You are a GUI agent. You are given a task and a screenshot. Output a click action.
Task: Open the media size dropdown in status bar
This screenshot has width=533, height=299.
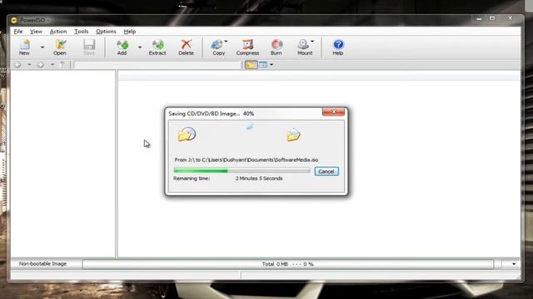[514, 264]
